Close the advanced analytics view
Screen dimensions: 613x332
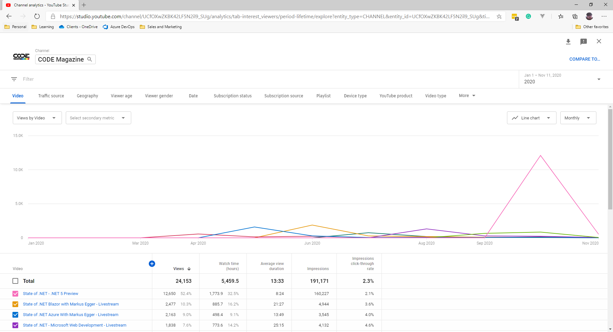[599, 41]
